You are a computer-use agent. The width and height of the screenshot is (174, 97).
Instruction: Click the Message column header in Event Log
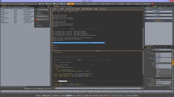click(24, 8)
